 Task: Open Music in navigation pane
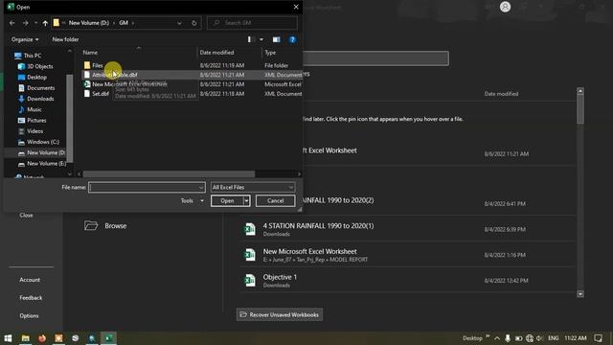[34, 109]
